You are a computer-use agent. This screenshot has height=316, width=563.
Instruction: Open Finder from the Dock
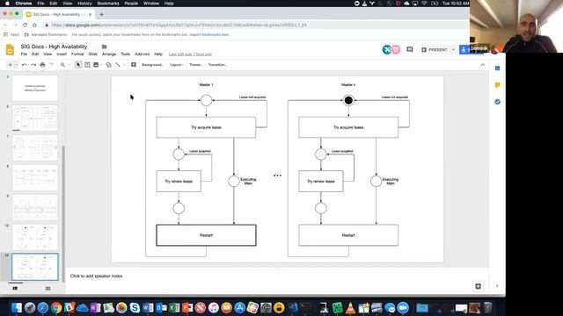17,307
